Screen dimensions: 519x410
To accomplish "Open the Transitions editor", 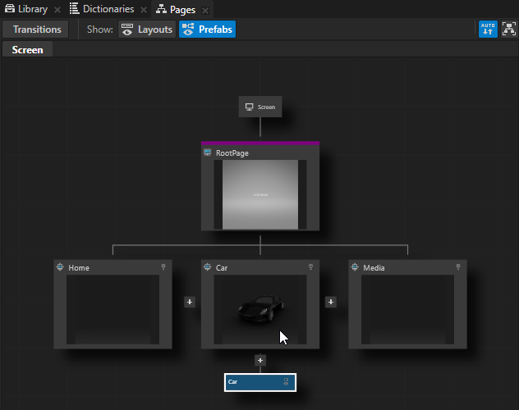I will [37, 30].
